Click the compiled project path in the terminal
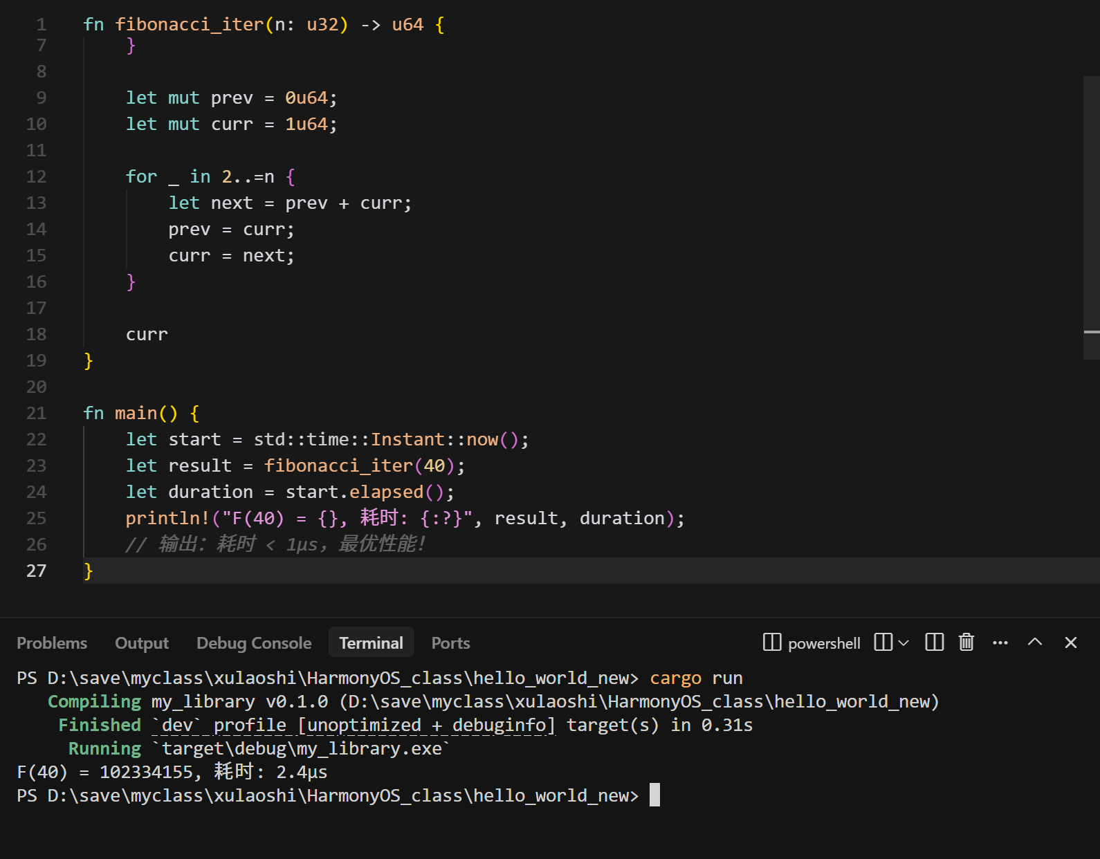This screenshot has width=1100, height=859. click(639, 702)
